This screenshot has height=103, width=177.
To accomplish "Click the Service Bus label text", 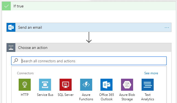I will coord(45,95).
